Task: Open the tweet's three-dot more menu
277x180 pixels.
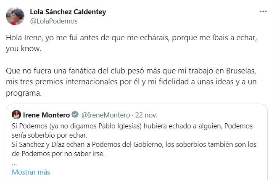Action: click(x=263, y=12)
